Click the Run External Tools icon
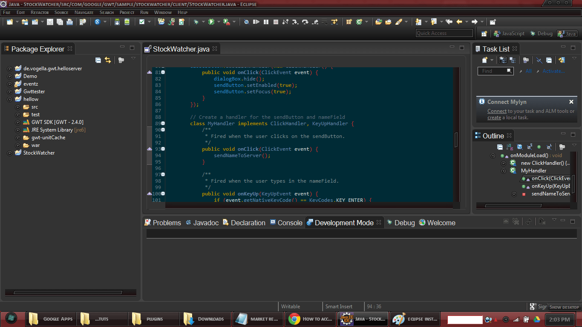The image size is (582, 327). coord(226,22)
